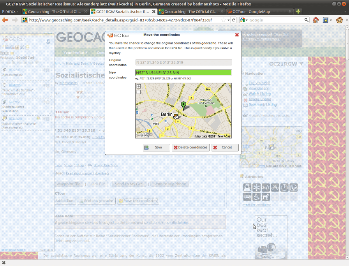Click the Save button in the dialog
349x266 pixels.
point(156,147)
